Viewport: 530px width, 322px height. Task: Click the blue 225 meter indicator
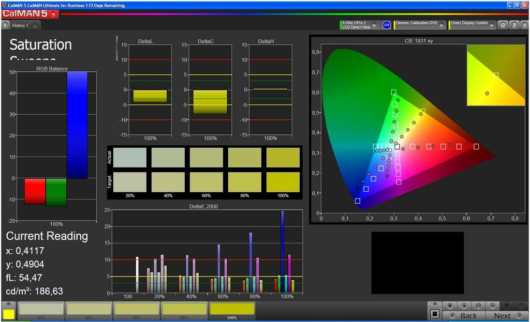tap(387, 25)
